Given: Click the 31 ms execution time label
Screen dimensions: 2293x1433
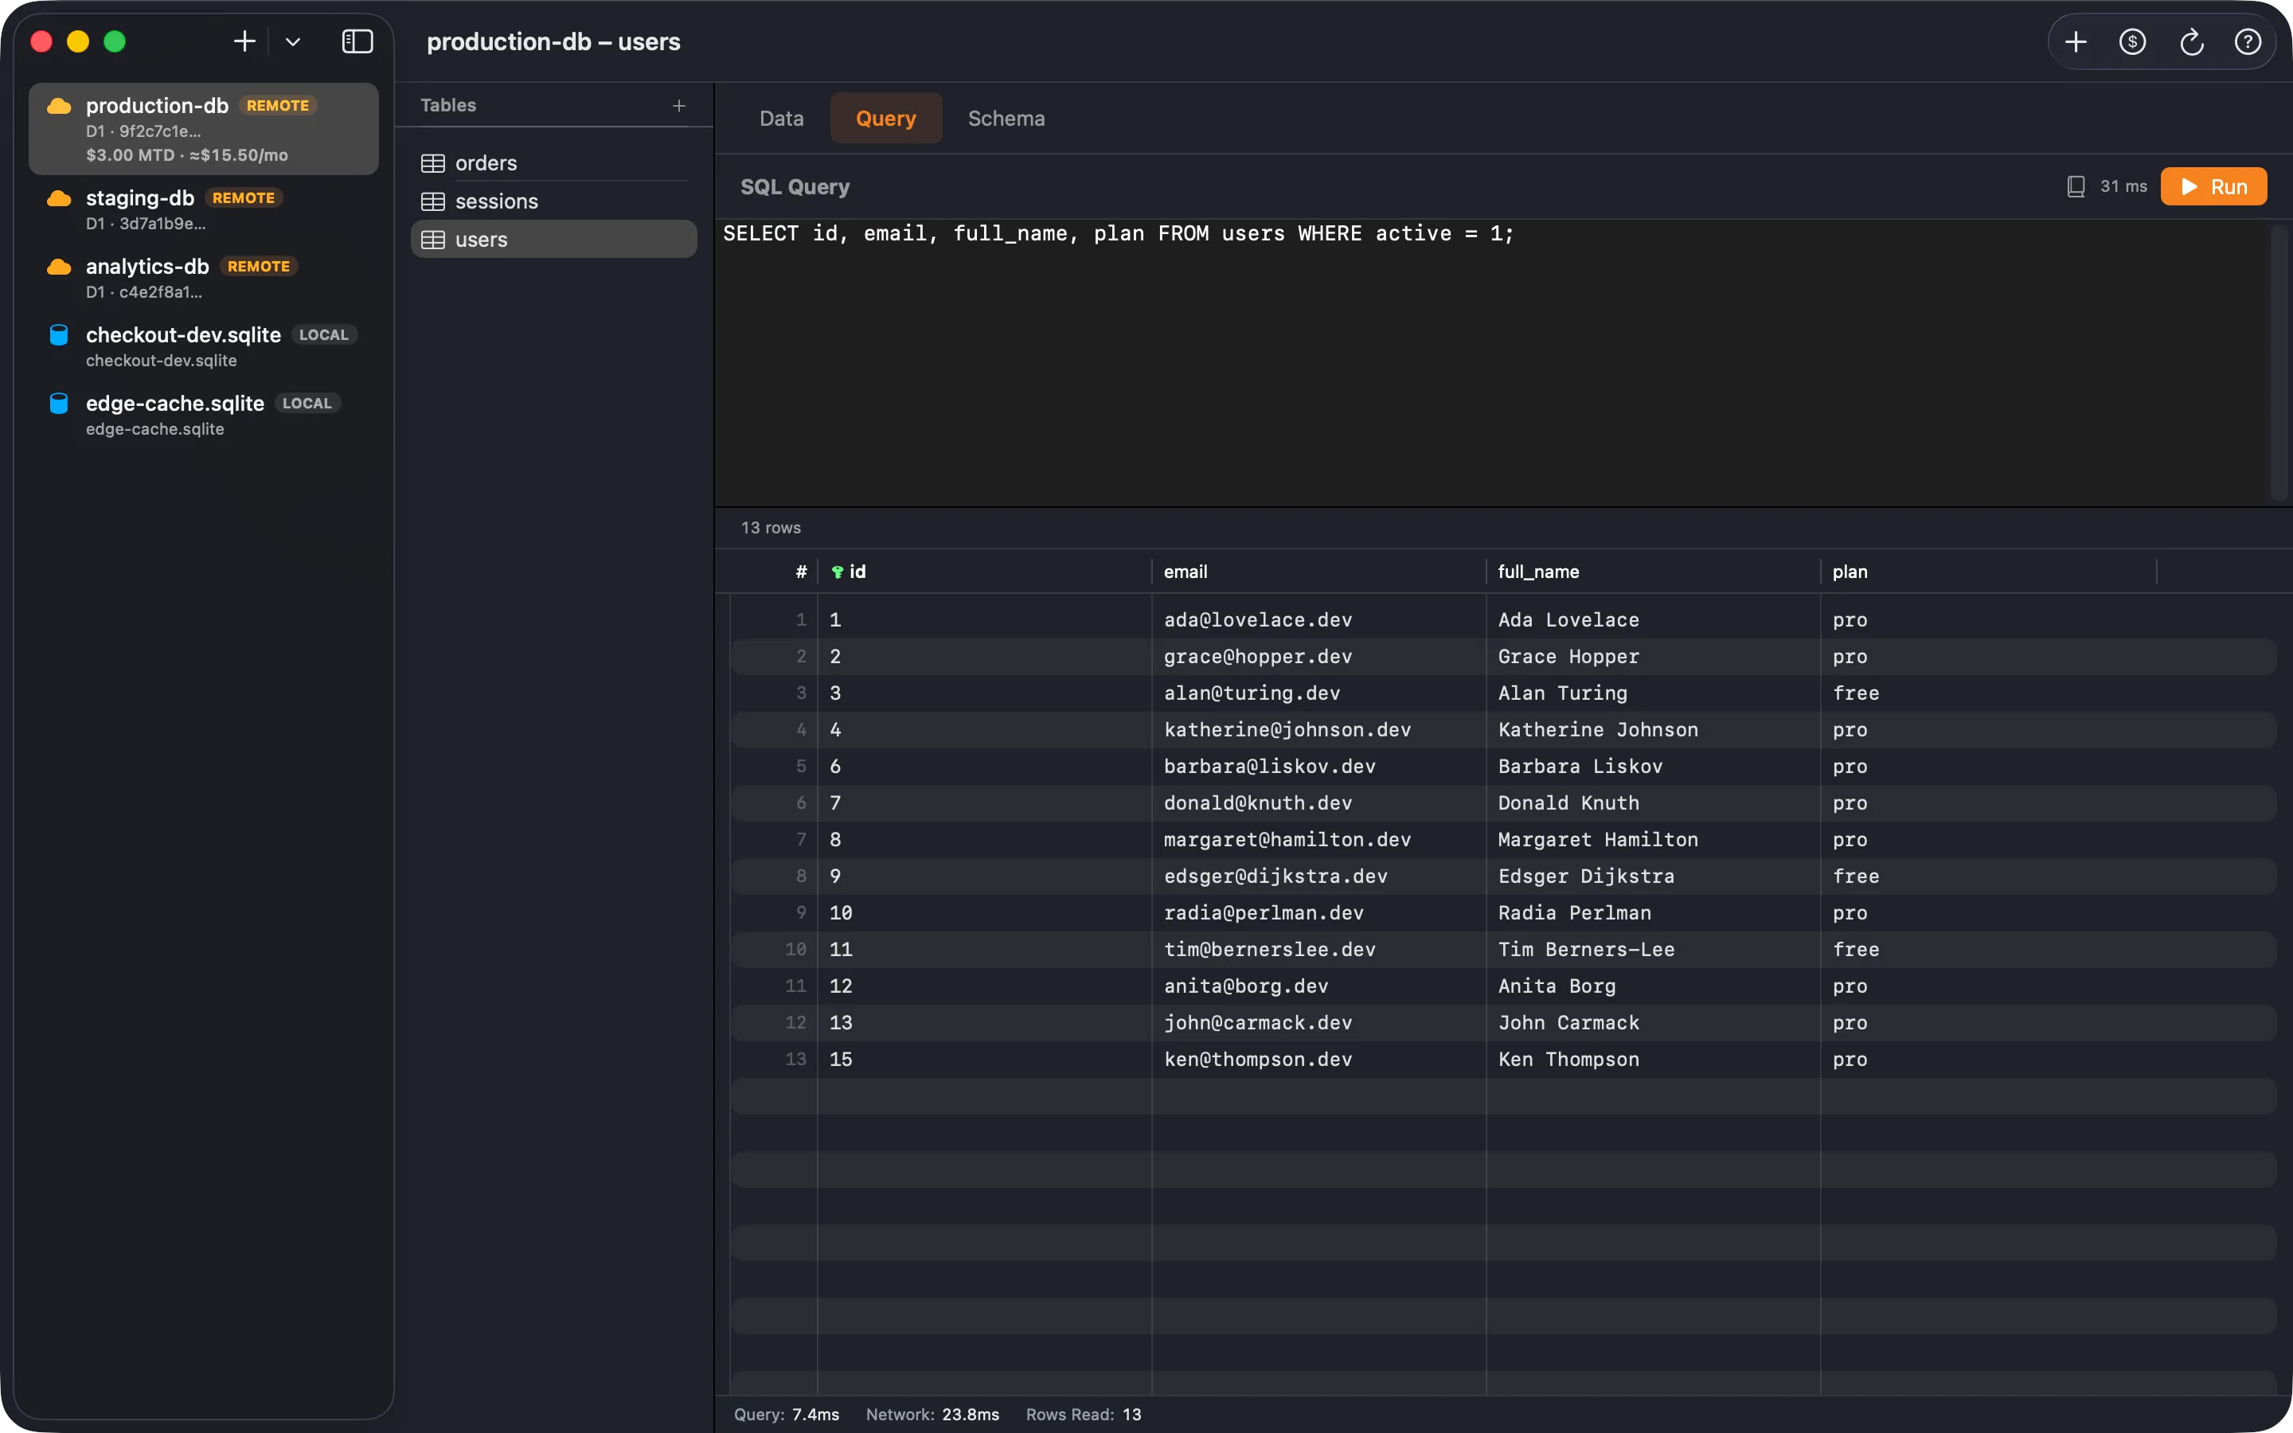Looking at the screenshot, I should point(2123,187).
